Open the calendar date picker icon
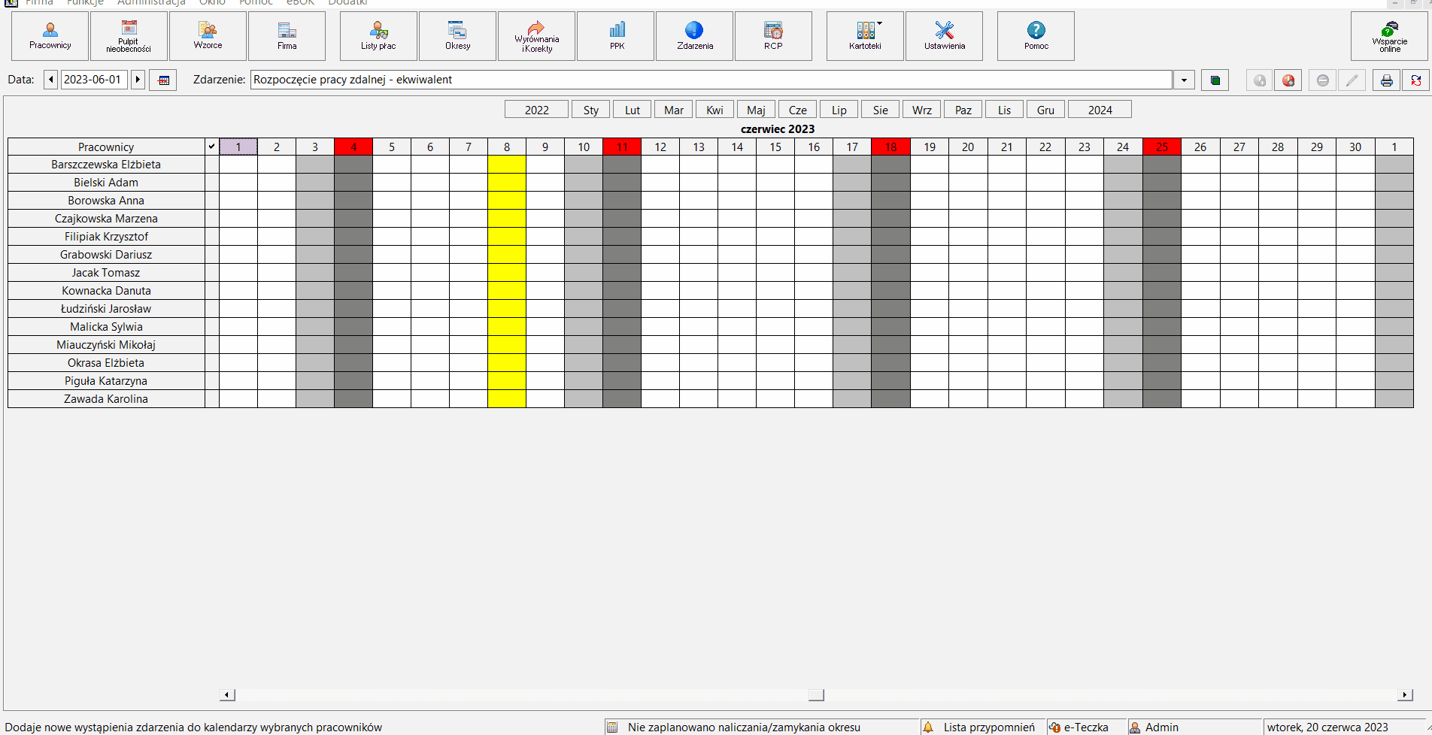Viewport: 1432px width, 735px height. [163, 80]
